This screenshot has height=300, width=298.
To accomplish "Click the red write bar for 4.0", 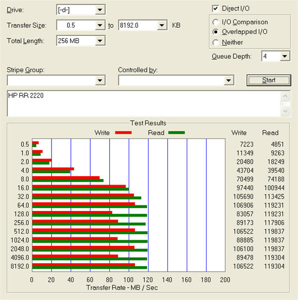I will (53, 169).
